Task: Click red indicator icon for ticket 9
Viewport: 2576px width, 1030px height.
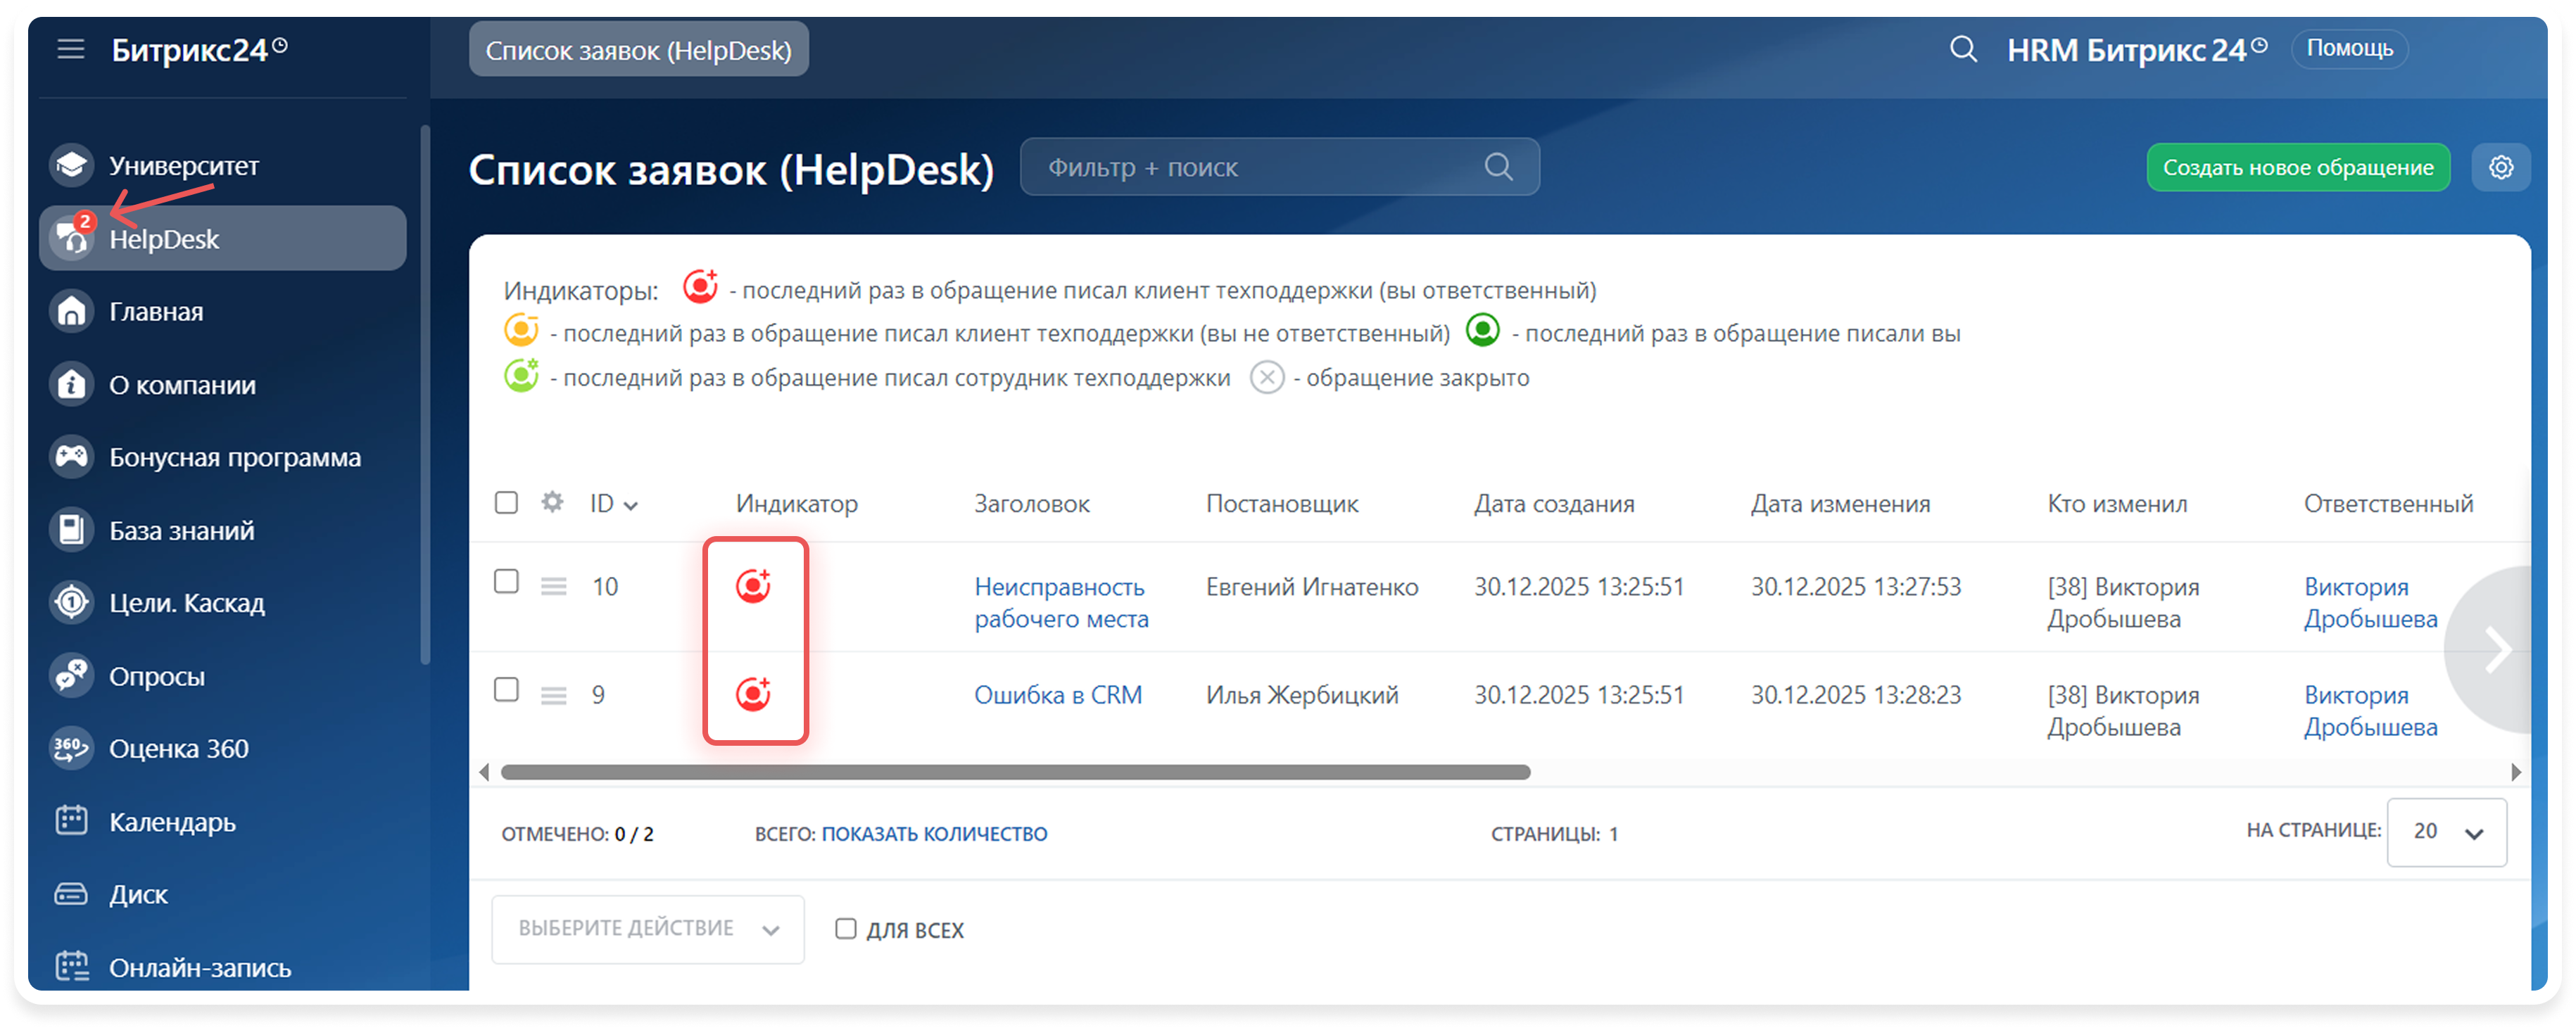Action: (753, 694)
